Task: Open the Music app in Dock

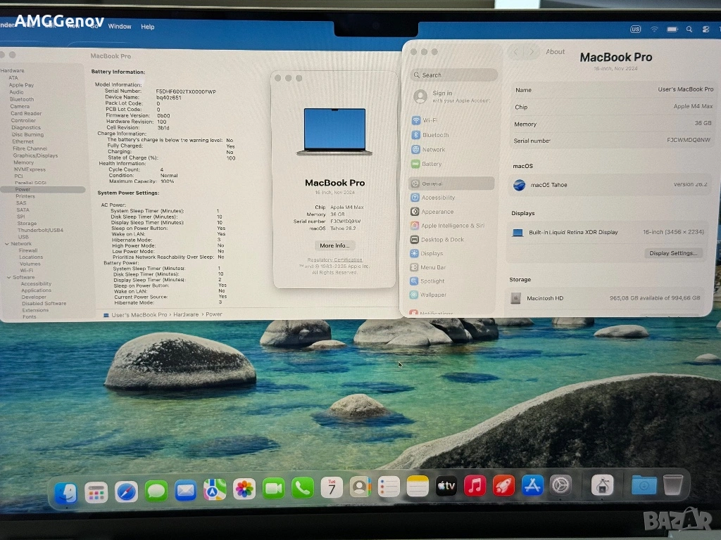Action: click(x=475, y=485)
